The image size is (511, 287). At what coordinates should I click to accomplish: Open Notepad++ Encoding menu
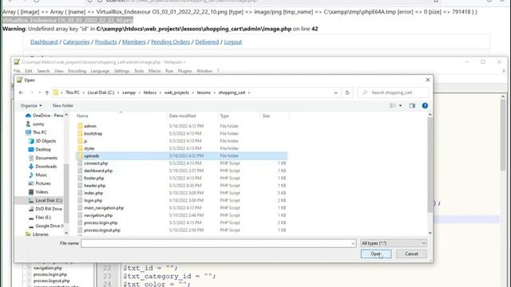[77, 71]
